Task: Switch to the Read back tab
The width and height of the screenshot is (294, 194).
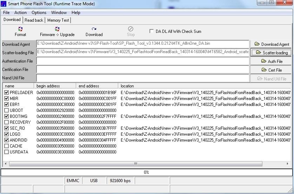Action: (x=34, y=20)
